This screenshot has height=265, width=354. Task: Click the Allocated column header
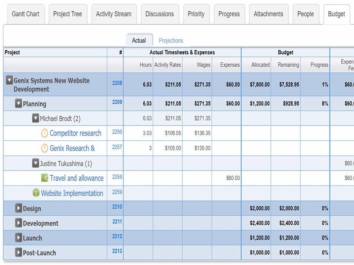pyautogui.click(x=260, y=65)
